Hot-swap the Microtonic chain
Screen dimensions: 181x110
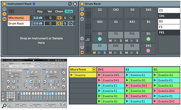point(71,18)
